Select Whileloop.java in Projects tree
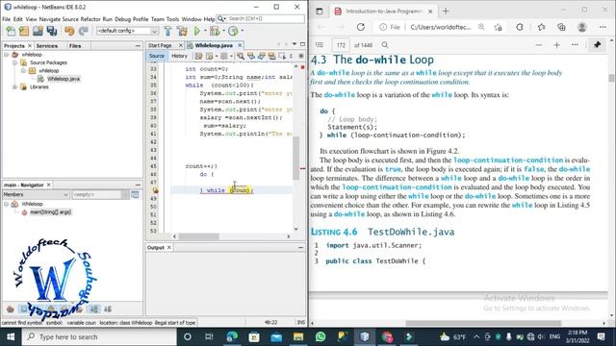 (x=63, y=79)
